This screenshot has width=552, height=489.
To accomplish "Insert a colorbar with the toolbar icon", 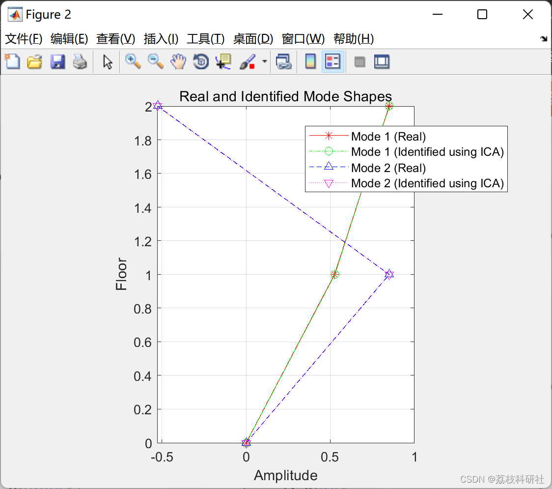I will pos(310,61).
